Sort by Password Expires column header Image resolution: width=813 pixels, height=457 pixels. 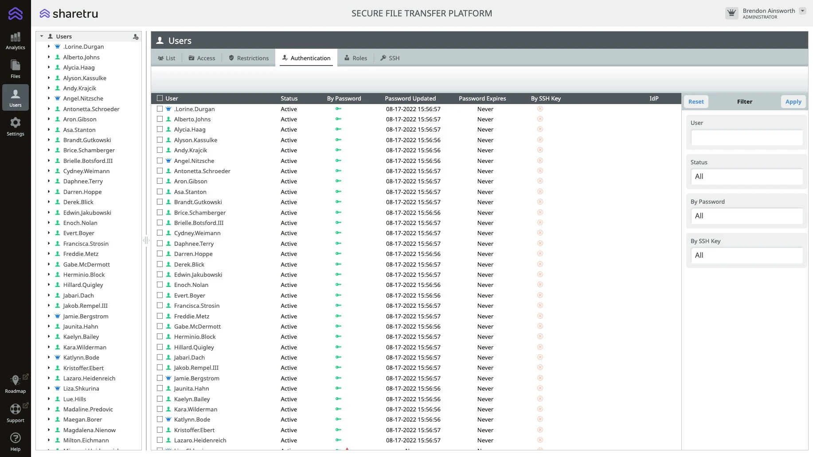[482, 98]
